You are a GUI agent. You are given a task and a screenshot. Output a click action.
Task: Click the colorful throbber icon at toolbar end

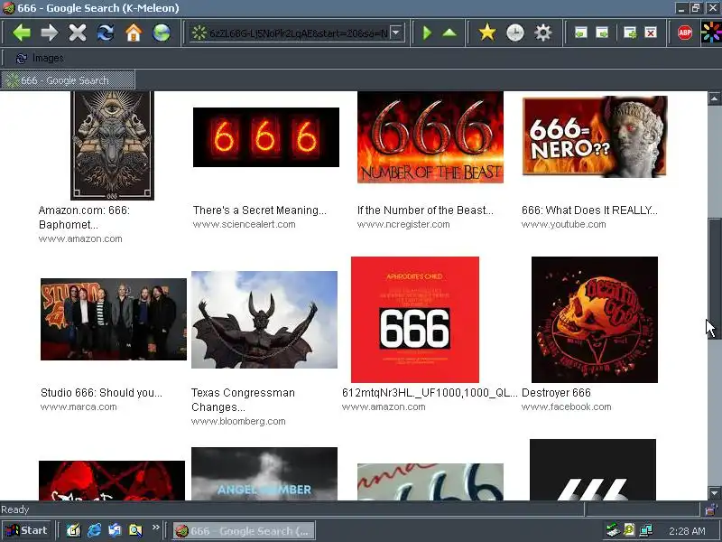pyautogui.click(x=711, y=33)
